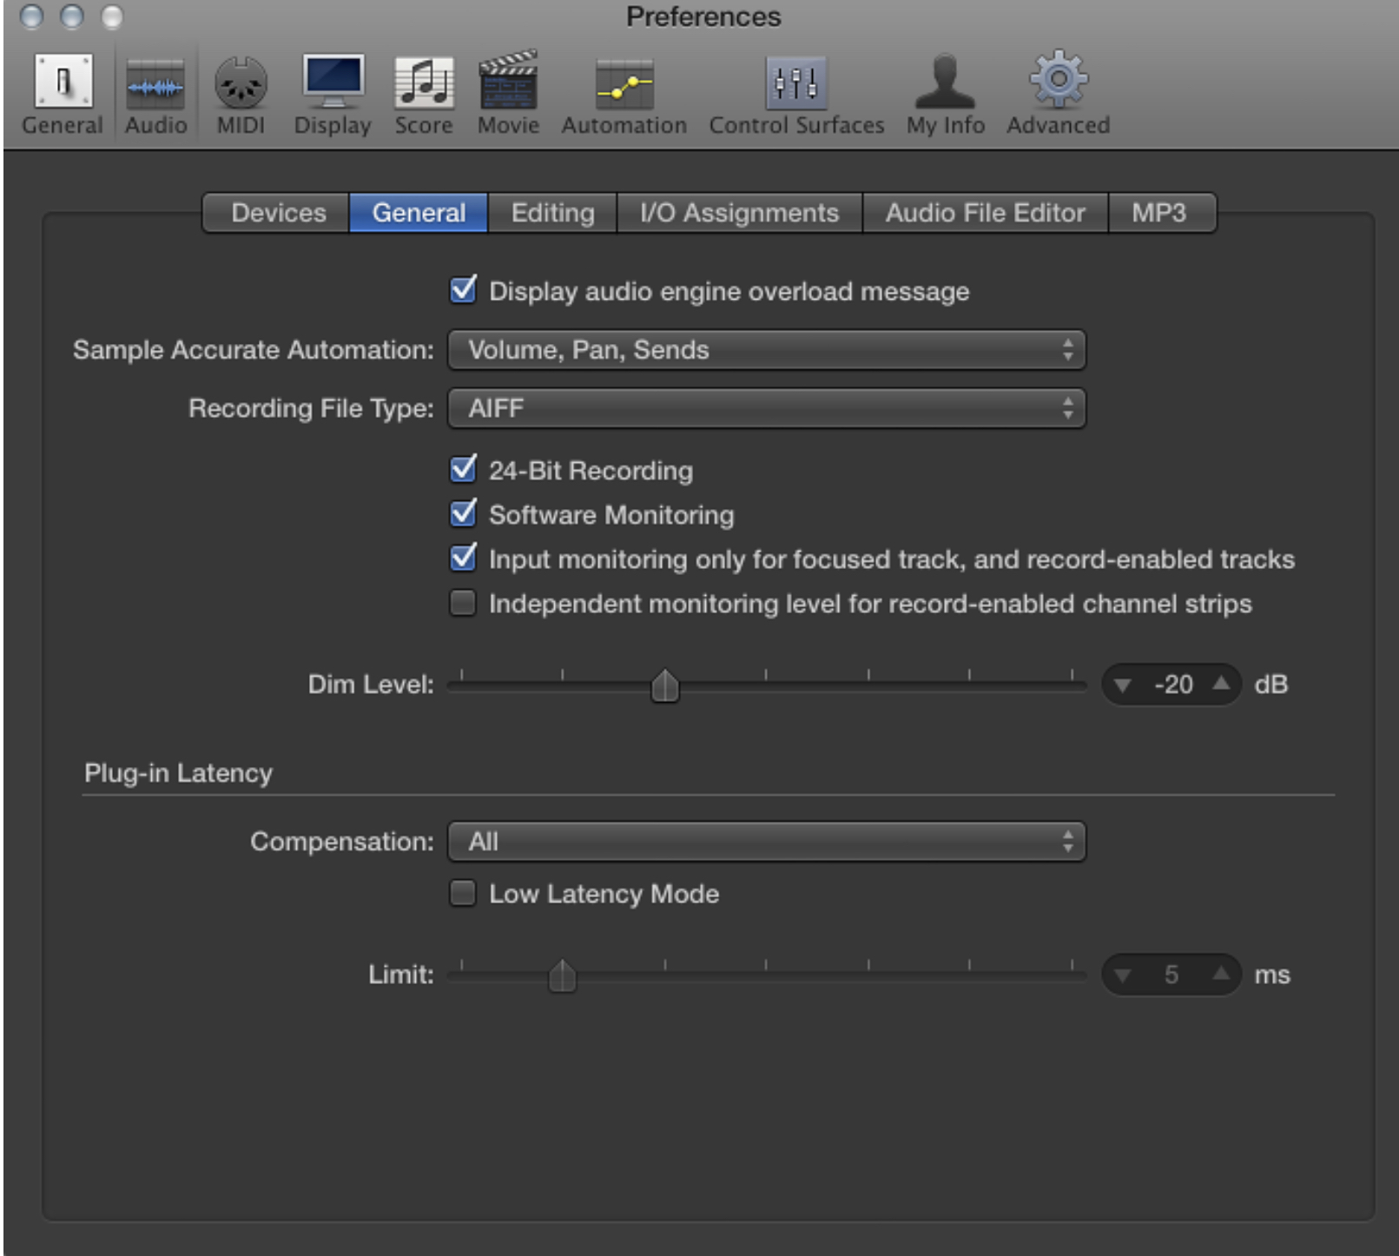The height and width of the screenshot is (1256, 1399).
Task: Expand the Recording File Type menu
Action: pyautogui.click(x=766, y=408)
